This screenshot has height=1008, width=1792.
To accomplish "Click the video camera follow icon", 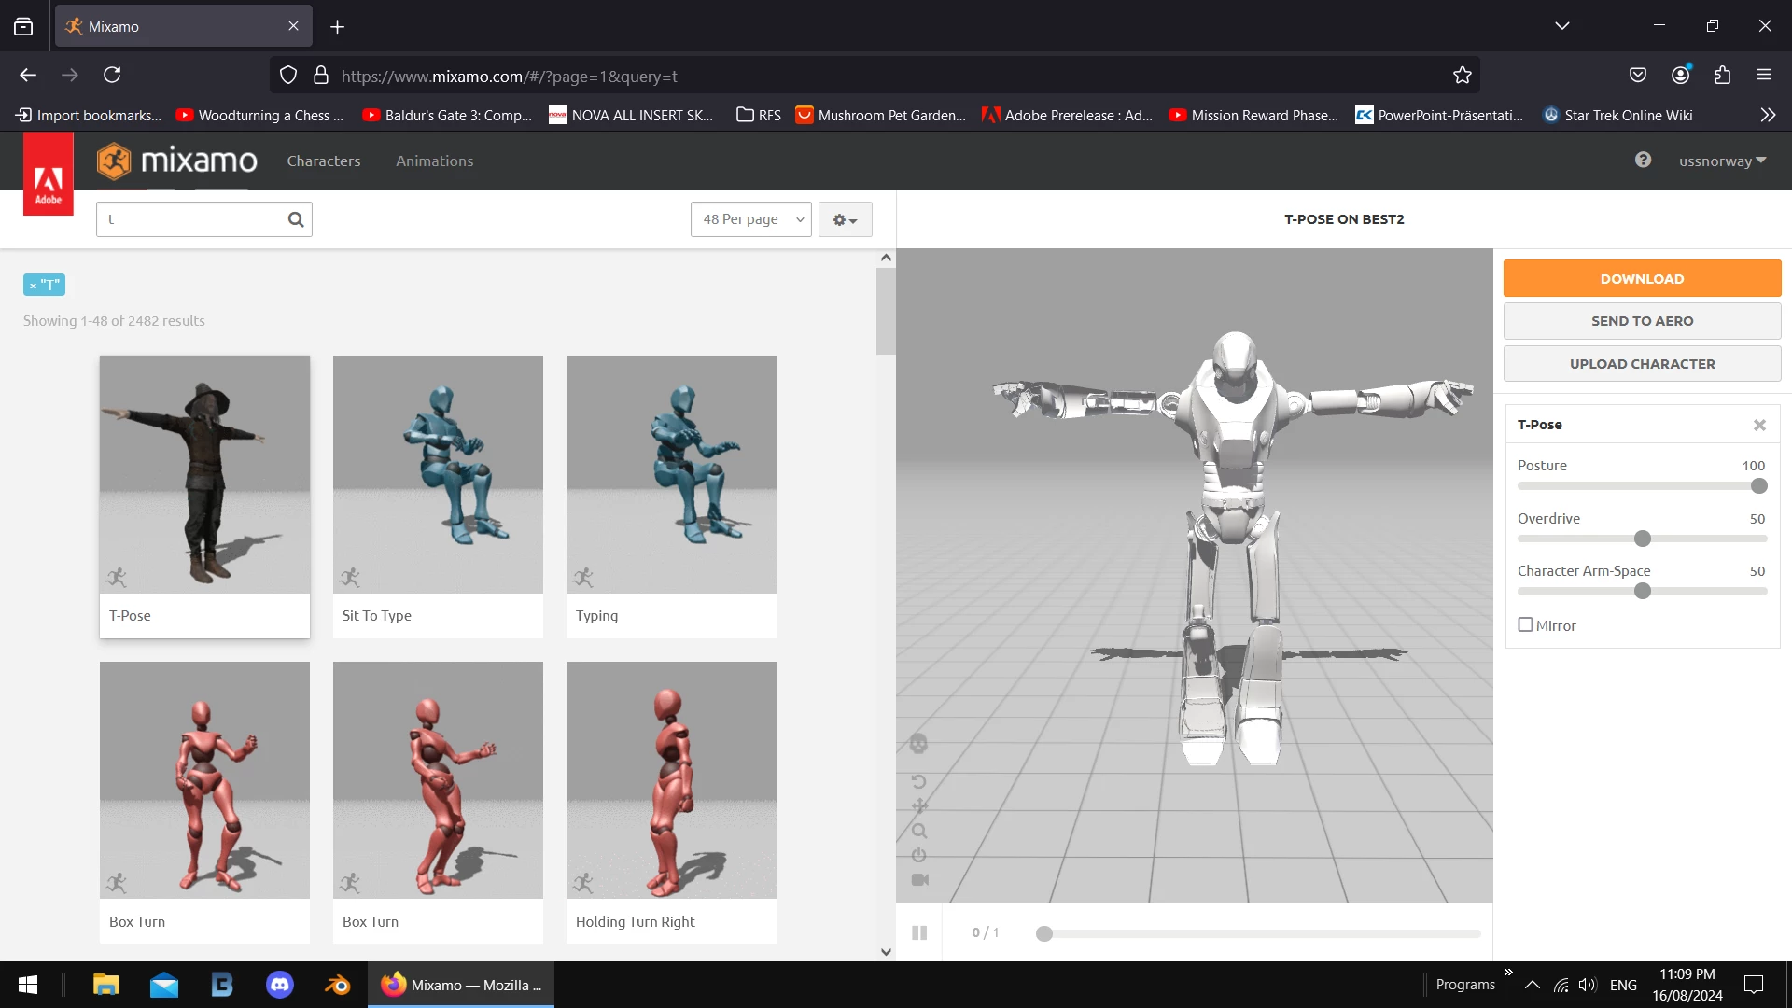I will [919, 879].
